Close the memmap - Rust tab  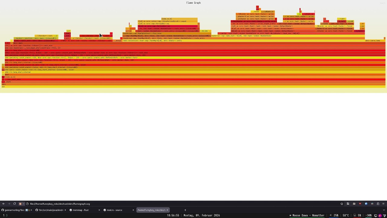coord(99,210)
